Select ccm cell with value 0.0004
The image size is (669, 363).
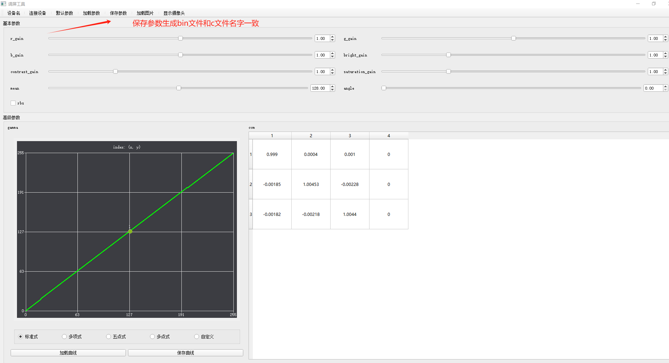coord(311,154)
